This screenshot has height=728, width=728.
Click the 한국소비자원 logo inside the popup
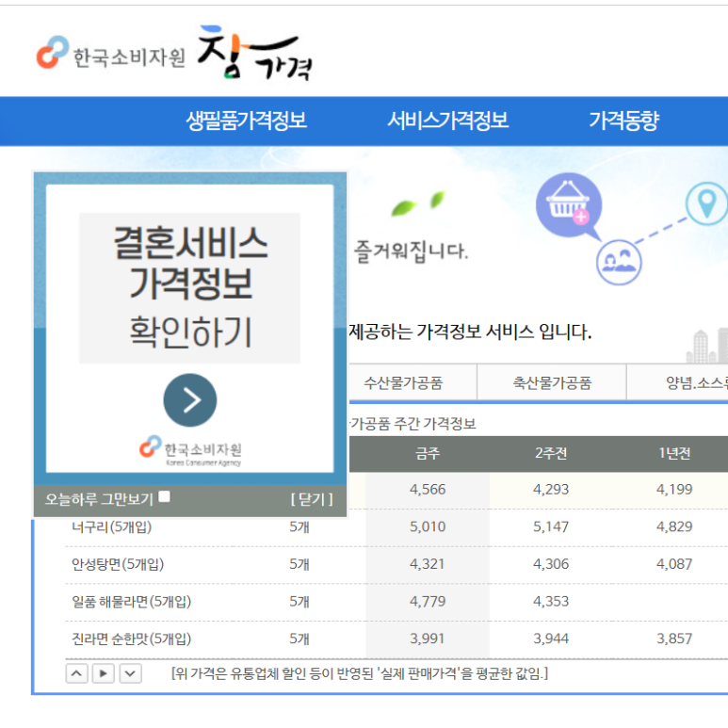190,449
